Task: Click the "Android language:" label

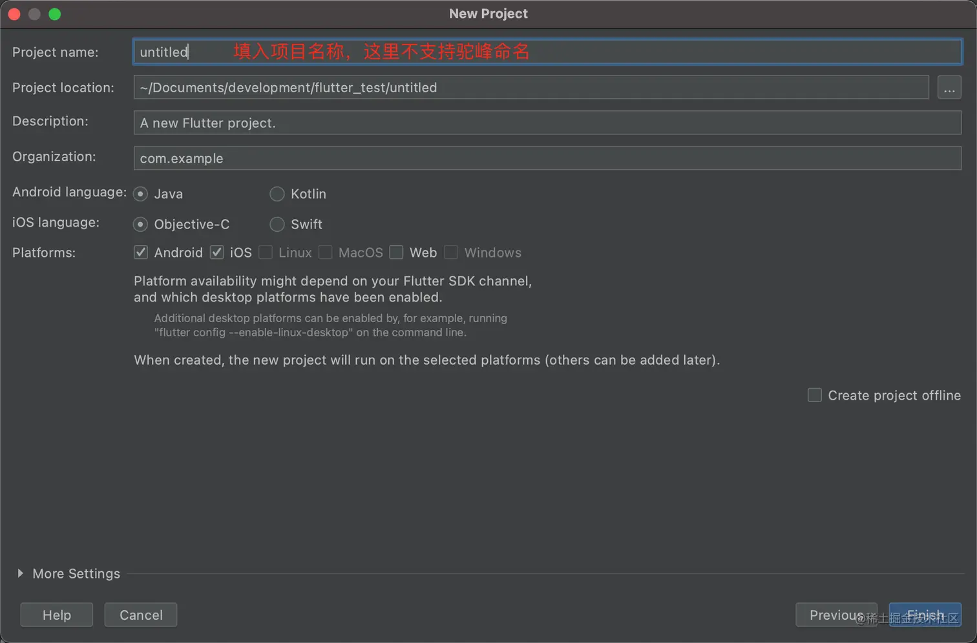Action: pos(69,192)
